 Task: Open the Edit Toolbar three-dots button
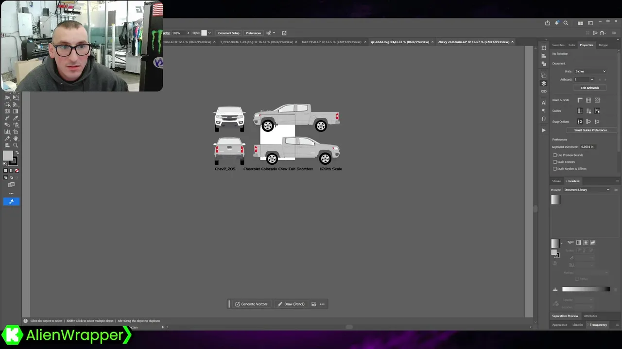pyautogui.click(x=11, y=193)
